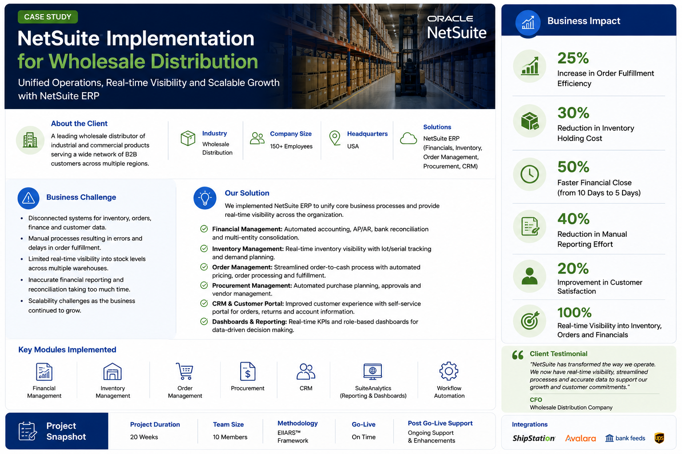Select the "Integrations" heading
Viewport: 682px width, 454px height.
click(x=530, y=425)
